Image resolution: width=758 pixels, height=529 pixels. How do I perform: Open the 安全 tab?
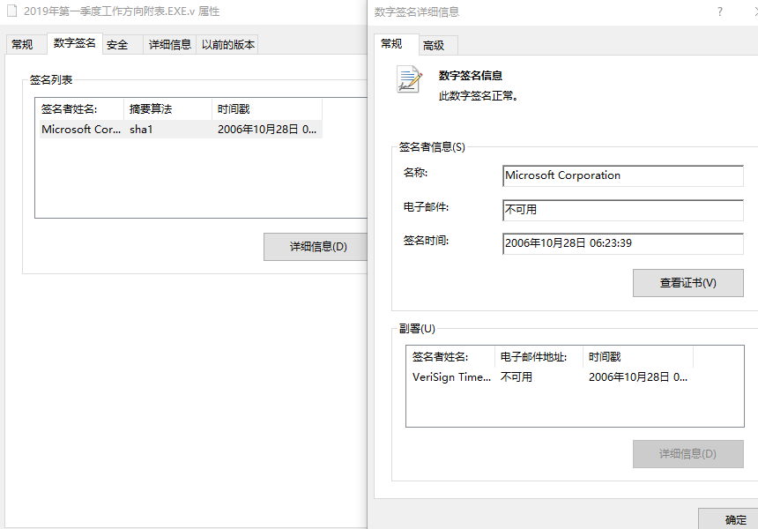click(x=117, y=45)
